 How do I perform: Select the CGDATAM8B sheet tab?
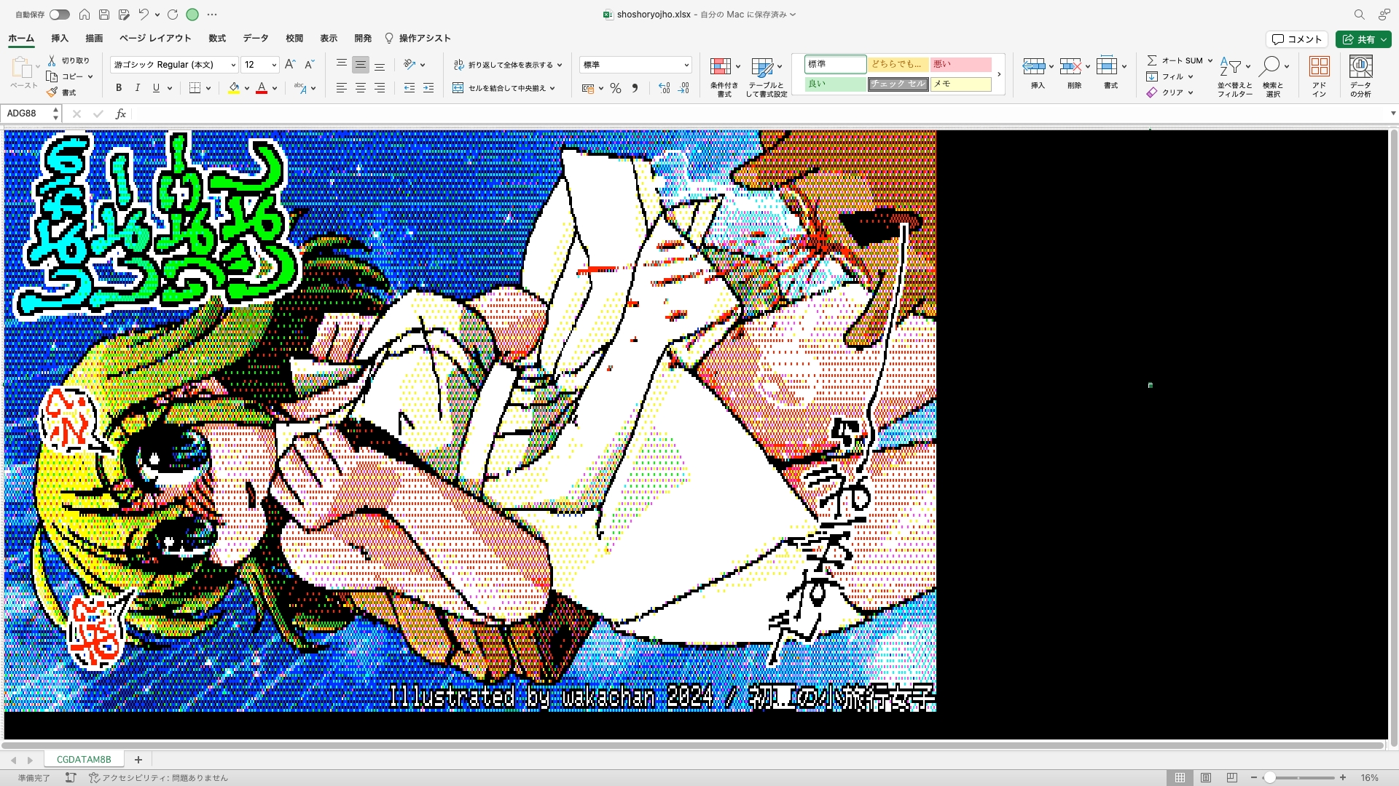(x=84, y=759)
